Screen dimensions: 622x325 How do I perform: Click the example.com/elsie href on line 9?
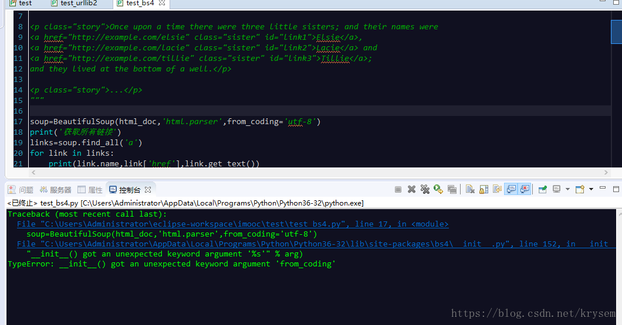pyautogui.click(x=129, y=37)
